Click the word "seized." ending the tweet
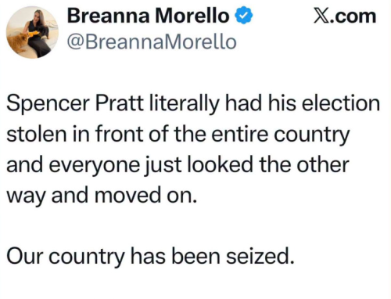This screenshot has width=391, height=299. tap(260, 256)
